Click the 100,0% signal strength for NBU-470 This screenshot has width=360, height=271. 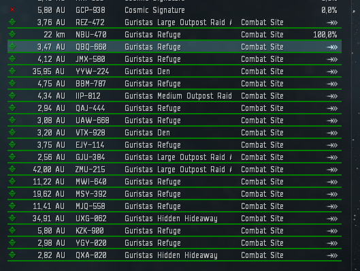click(x=325, y=35)
